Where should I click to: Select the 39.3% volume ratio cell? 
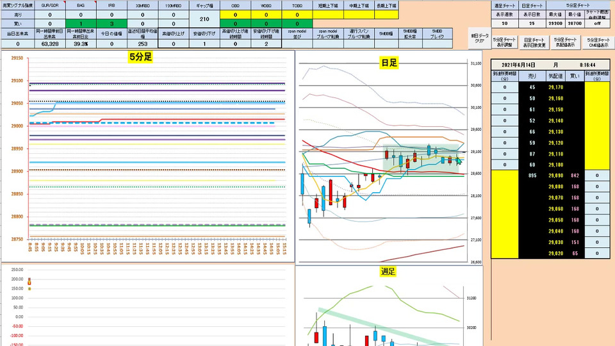pos(81,44)
